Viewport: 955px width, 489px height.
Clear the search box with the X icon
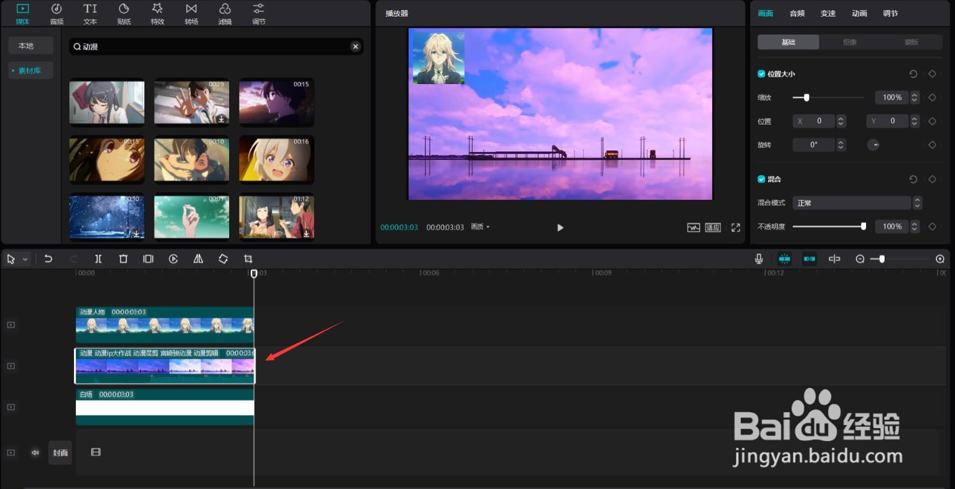[356, 47]
